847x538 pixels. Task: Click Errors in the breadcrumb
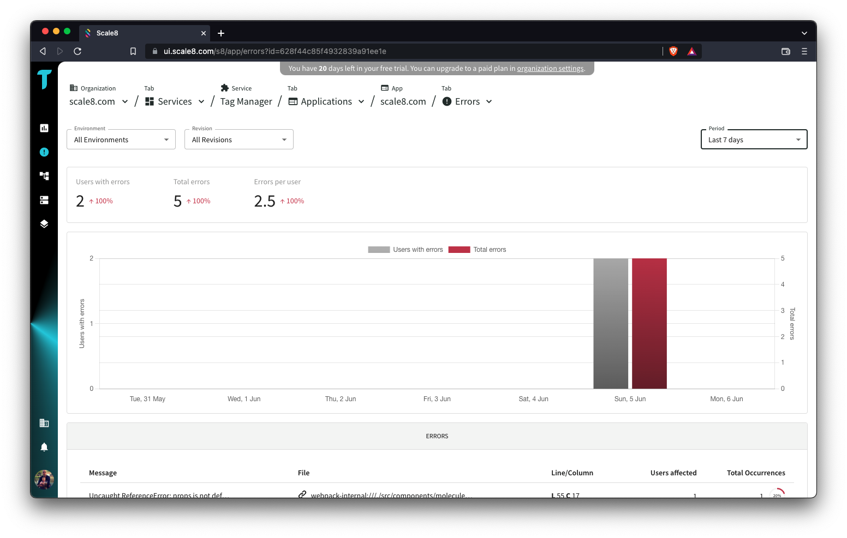pos(468,101)
